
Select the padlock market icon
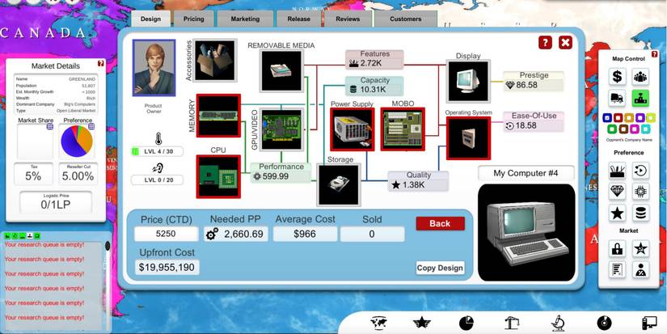tap(617, 248)
